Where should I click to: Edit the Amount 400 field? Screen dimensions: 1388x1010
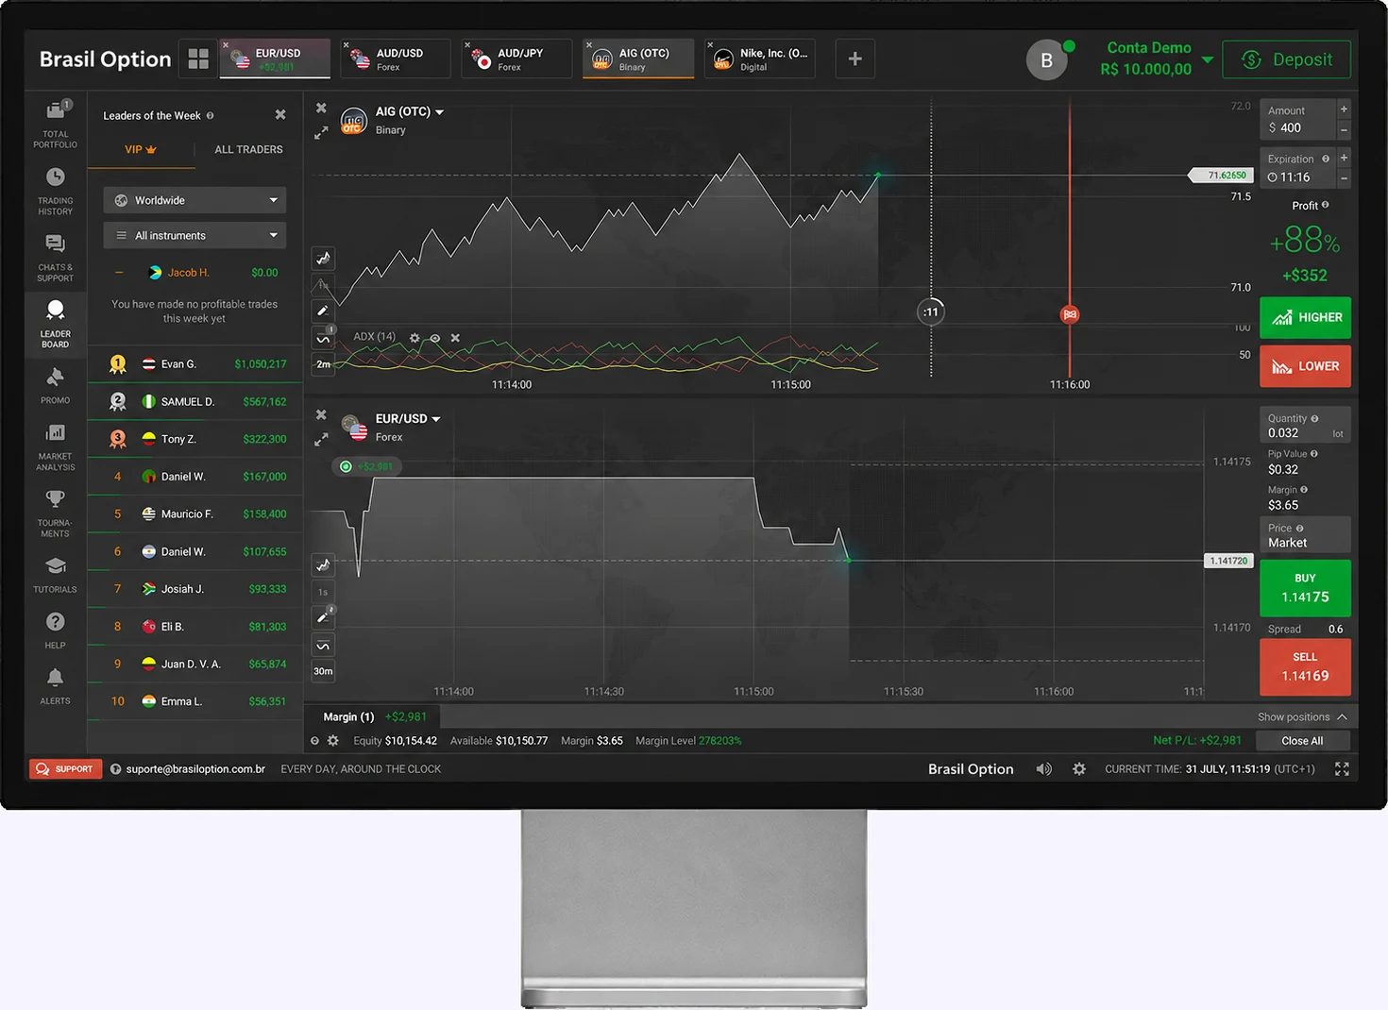[x=1298, y=119]
